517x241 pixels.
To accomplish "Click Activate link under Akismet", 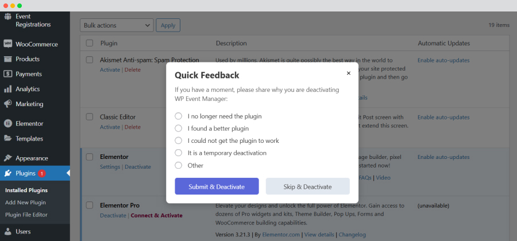I will (110, 70).
